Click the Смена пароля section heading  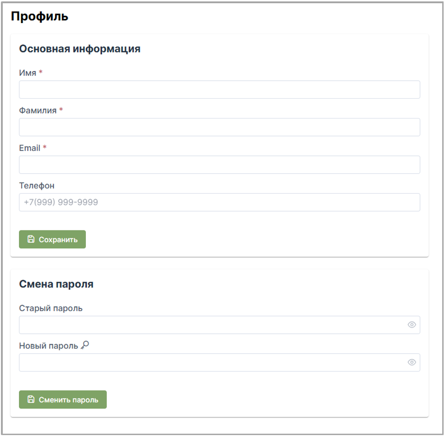[x=56, y=284]
